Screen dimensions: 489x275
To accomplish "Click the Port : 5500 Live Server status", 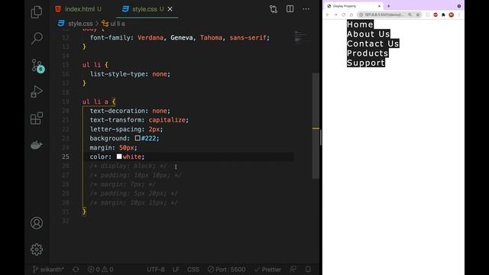I will [227, 269].
